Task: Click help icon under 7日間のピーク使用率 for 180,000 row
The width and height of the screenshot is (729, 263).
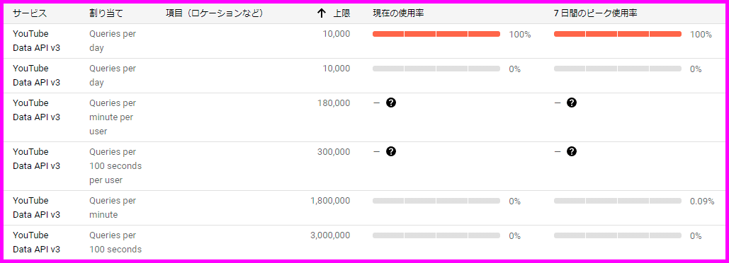Action: [572, 103]
